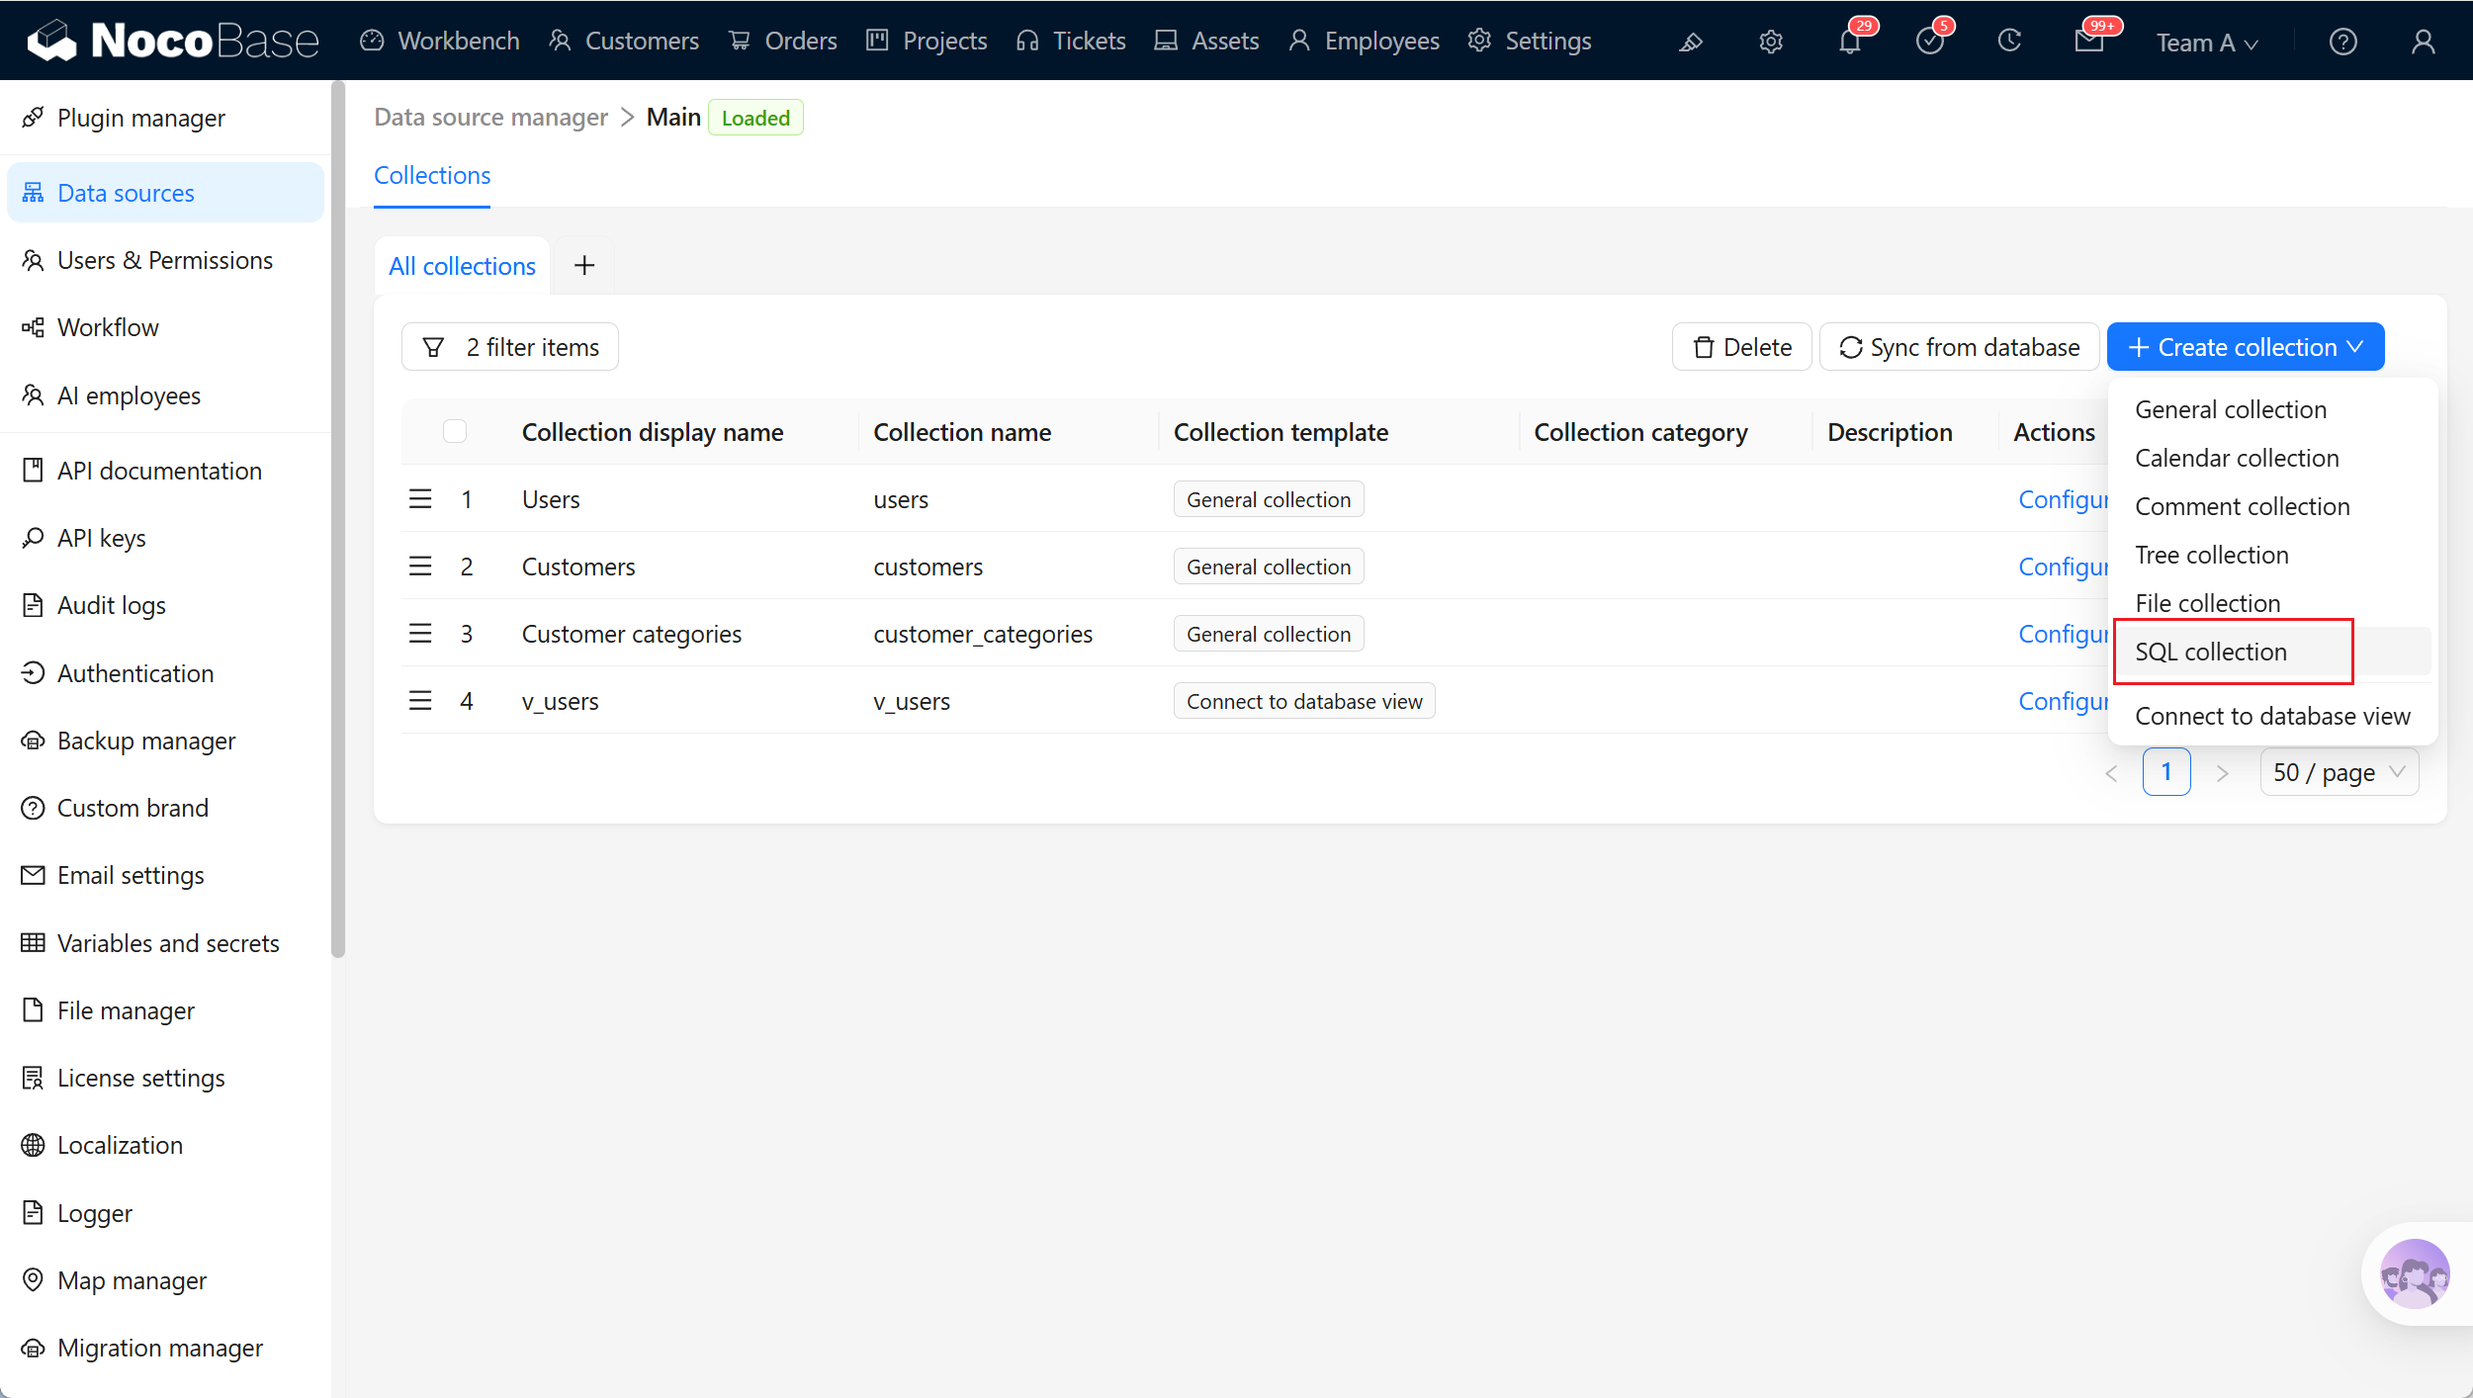Screen dimensions: 2473x1398
Task: Open Custom brand in sidebar
Action: 164,808
